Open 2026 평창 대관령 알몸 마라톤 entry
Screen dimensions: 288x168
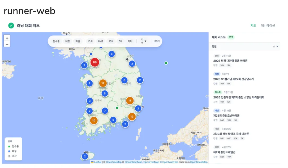click(230, 61)
